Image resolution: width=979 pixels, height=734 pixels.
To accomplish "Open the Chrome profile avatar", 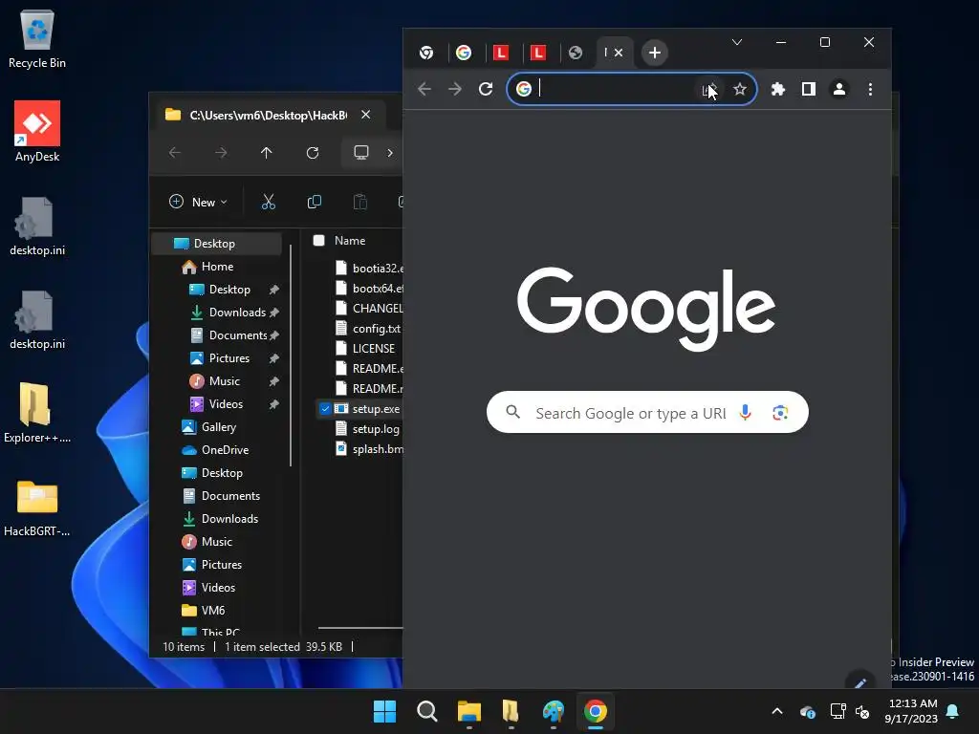I will coord(839,89).
